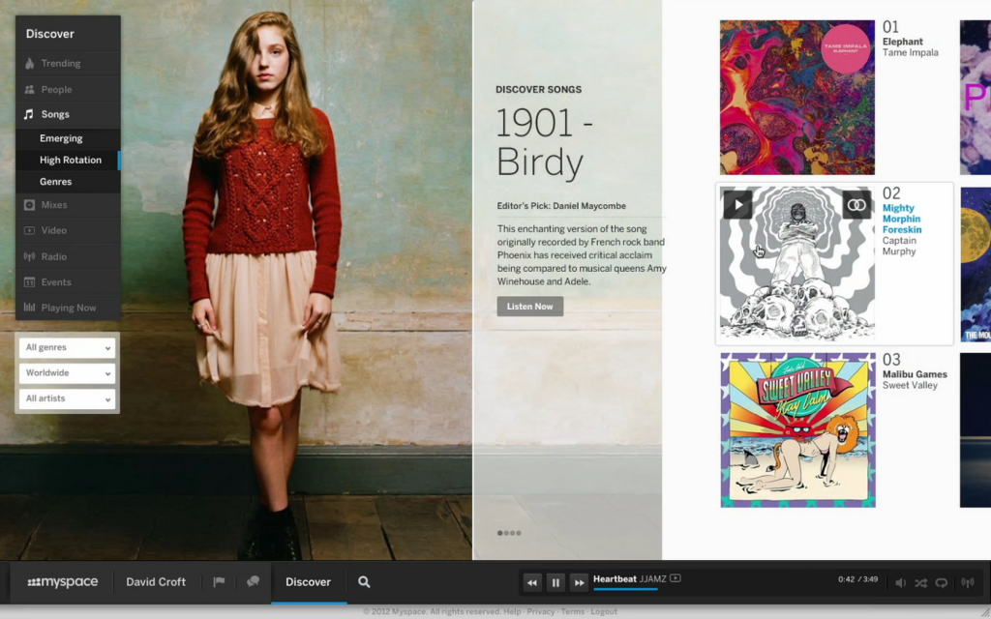Click the Discover header of the side menu
Image resolution: width=991 pixels, height=619 pixels.
click(50, 34)
